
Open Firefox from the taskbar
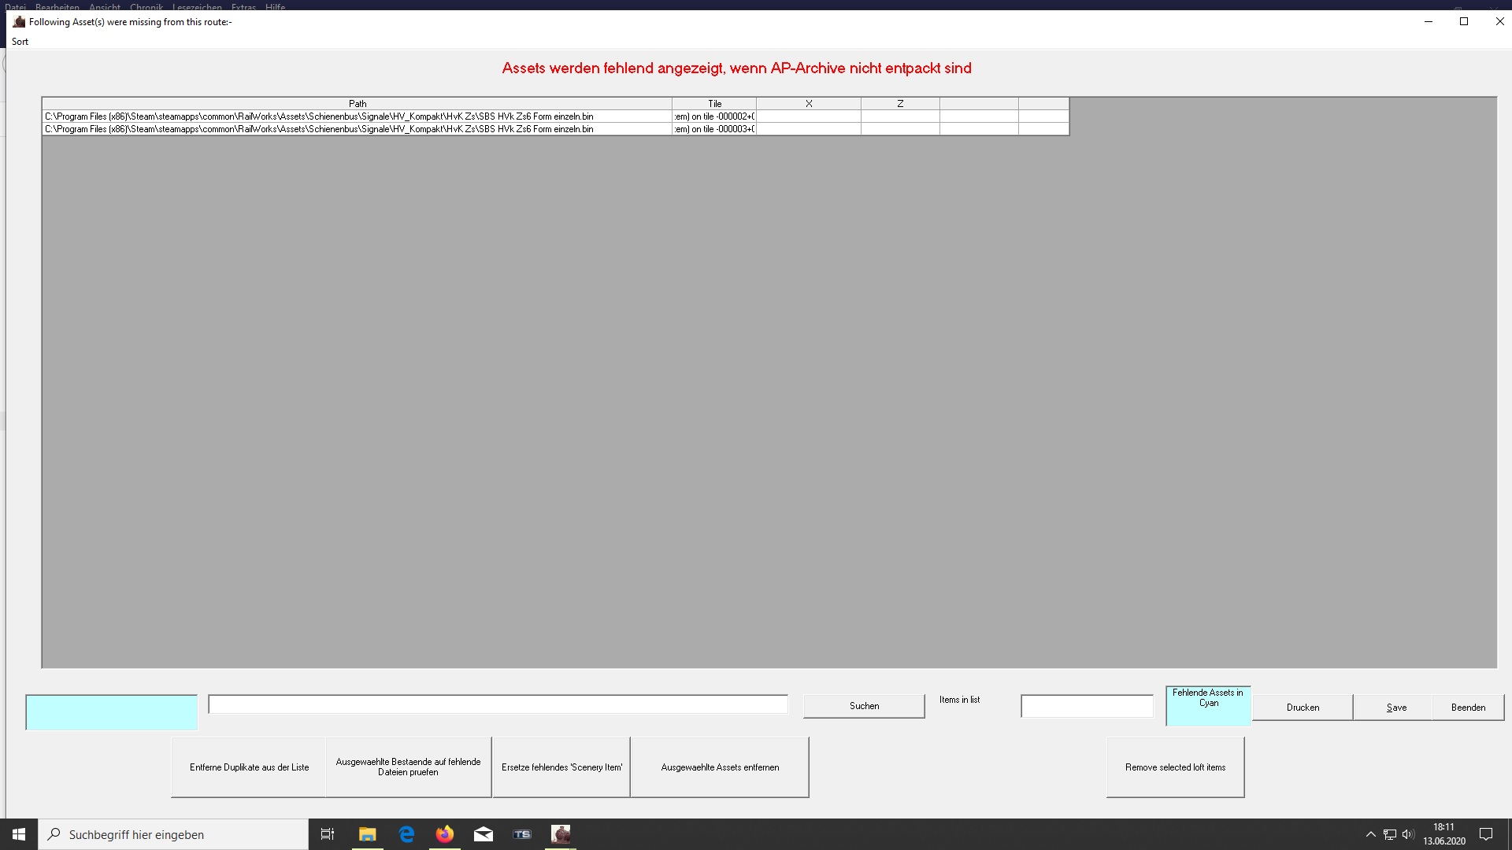pos(445,834)
